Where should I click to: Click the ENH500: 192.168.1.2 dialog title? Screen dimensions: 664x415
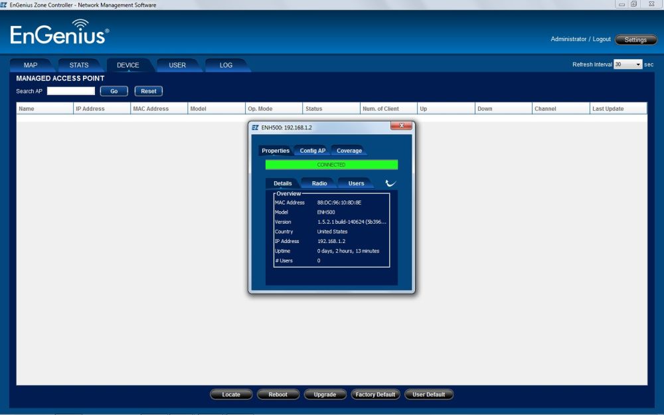(x=287, y=127)
